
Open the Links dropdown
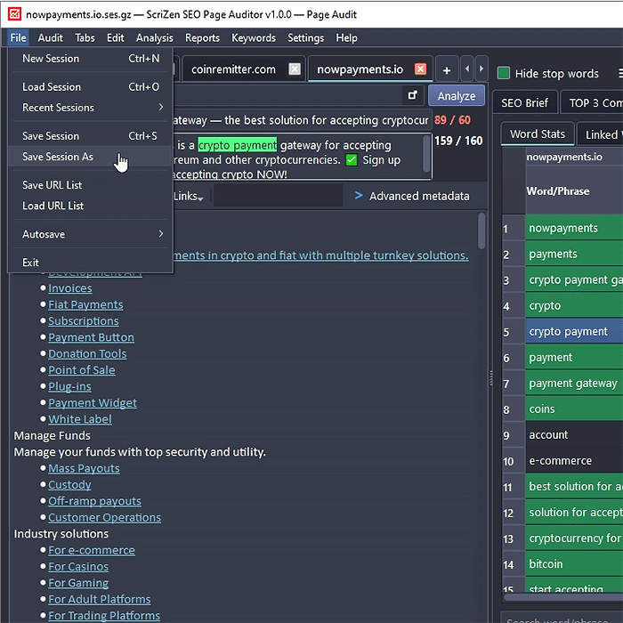[189, 197]
